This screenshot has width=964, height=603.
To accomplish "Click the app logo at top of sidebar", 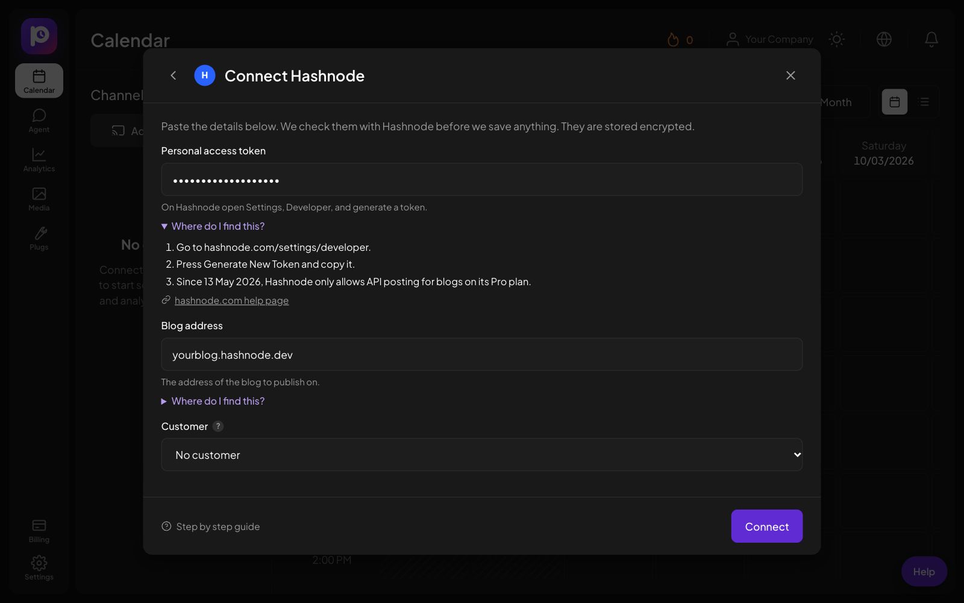I will (39, 36).
